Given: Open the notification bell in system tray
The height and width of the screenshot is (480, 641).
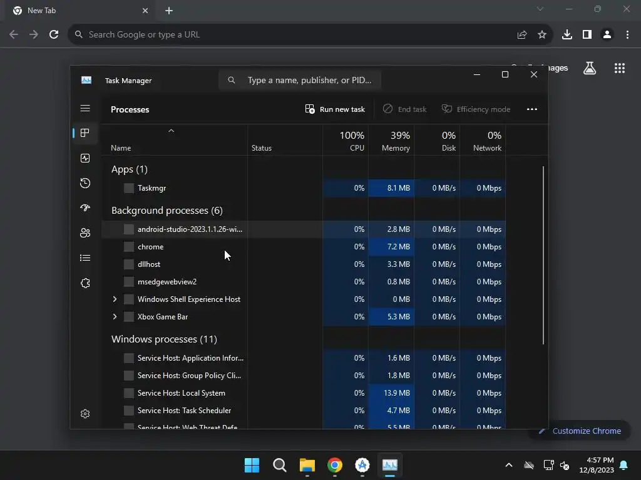Looking at the screenshot, I should point(623,465).
